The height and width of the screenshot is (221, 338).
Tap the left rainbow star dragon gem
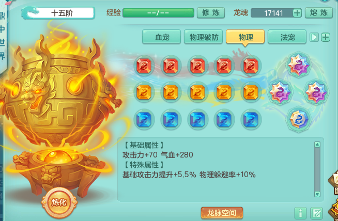pyautogui.click(x=280, y=92)
